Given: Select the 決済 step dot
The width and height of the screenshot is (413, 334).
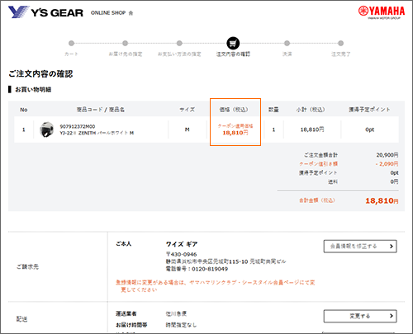Looking at the screenshot, I should coord(287,43).
